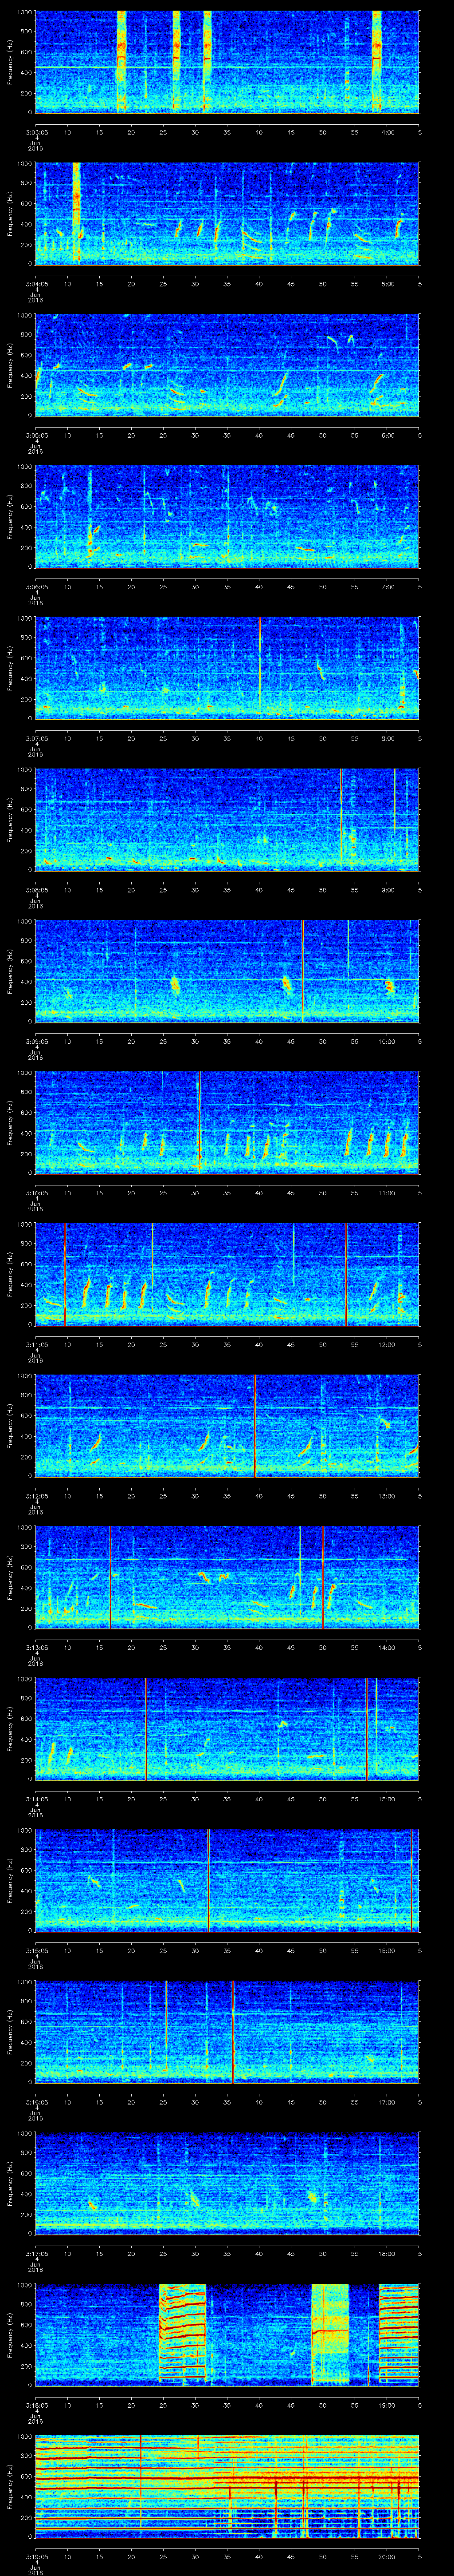Click the 3:05:05 time axis label
454x2576 pixels.
(36, 434)
